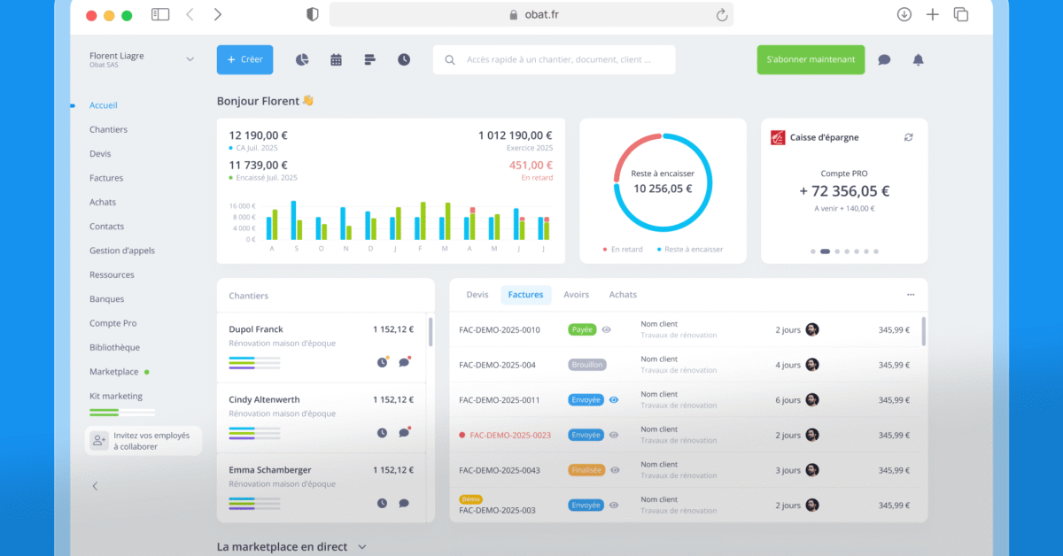1063x556 pixels.
Task: Expand La marketplace en direct section
Action: coord(361,547)
